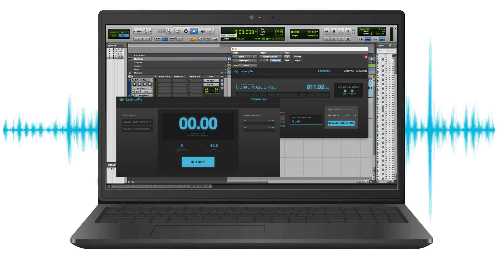Select the Pencil tool
Screen dimensions: 501x262
[211, 31]
